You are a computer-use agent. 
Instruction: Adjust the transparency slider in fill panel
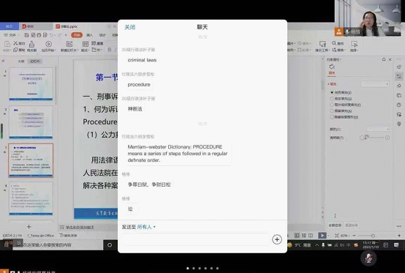point(374,138)
